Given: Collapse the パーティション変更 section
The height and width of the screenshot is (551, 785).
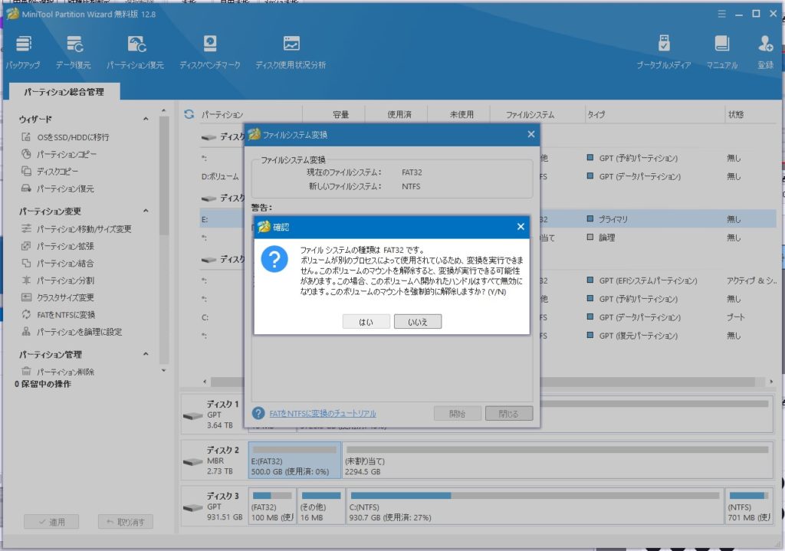Looking at the screenshot, I should (146, 212).
